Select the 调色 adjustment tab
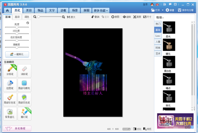Screen dimensions: 198x133 (27, 17)
